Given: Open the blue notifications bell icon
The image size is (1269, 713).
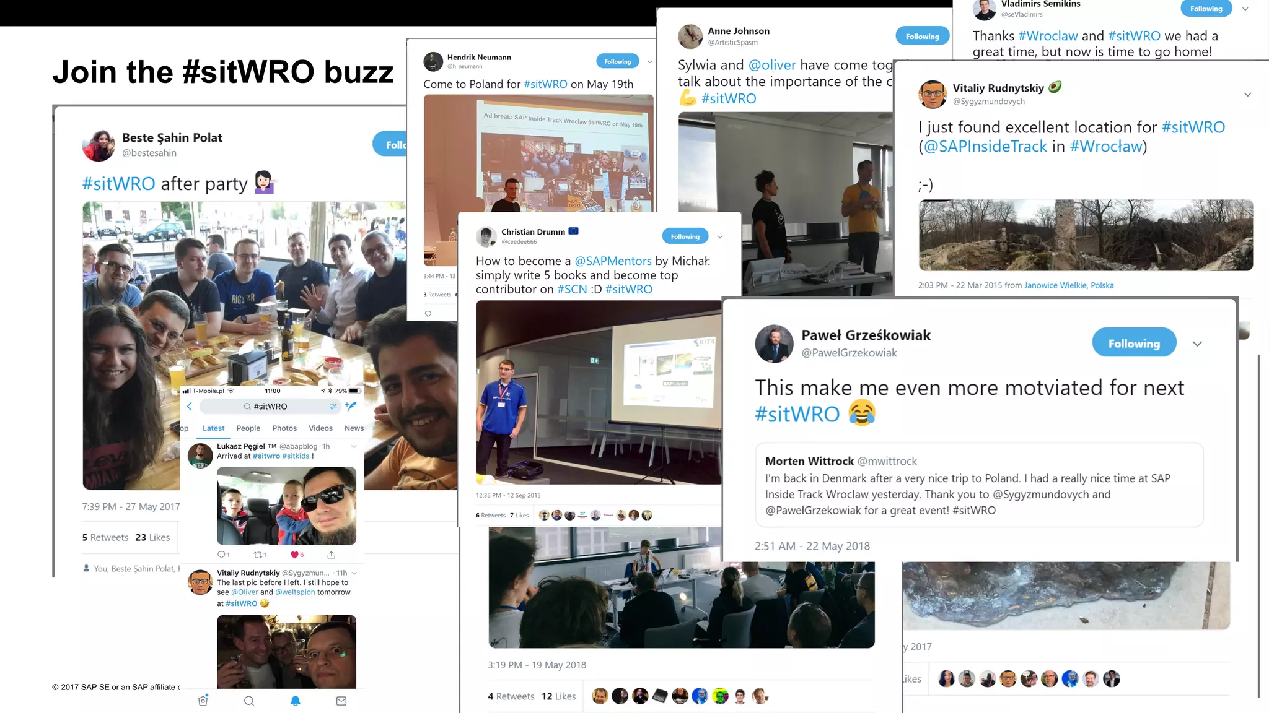Looking at the screenshot, I should point(296,701).
